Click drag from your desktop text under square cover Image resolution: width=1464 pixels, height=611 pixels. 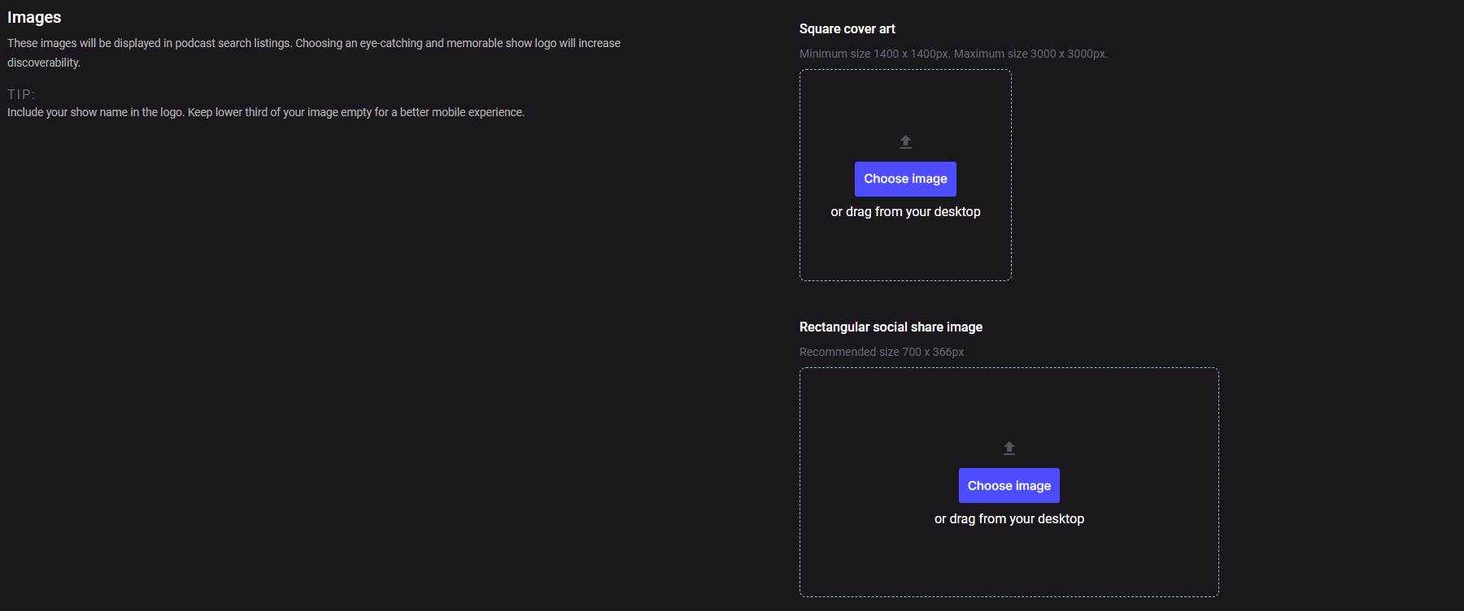[905, 212]
